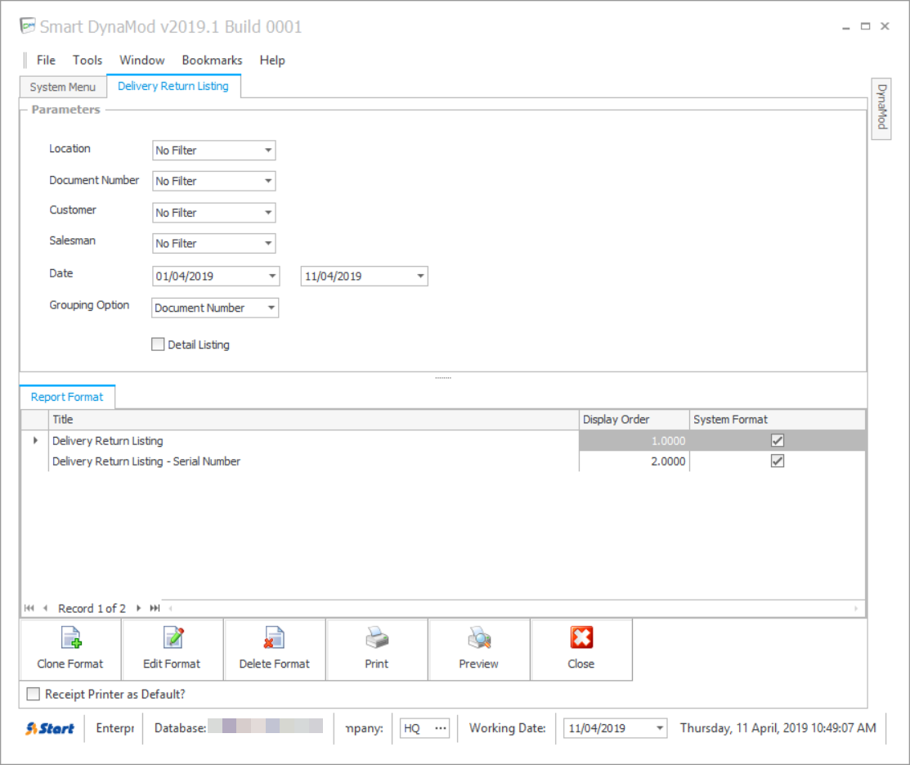Click the Record 1 of 2 indicator

(92, 608)
